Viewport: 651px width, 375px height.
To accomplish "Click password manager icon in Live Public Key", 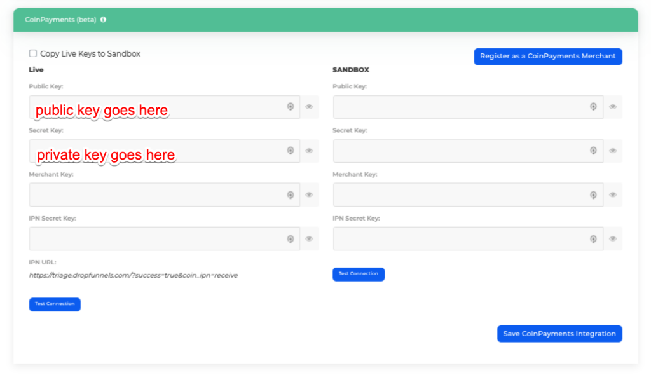I will [290, 107].
